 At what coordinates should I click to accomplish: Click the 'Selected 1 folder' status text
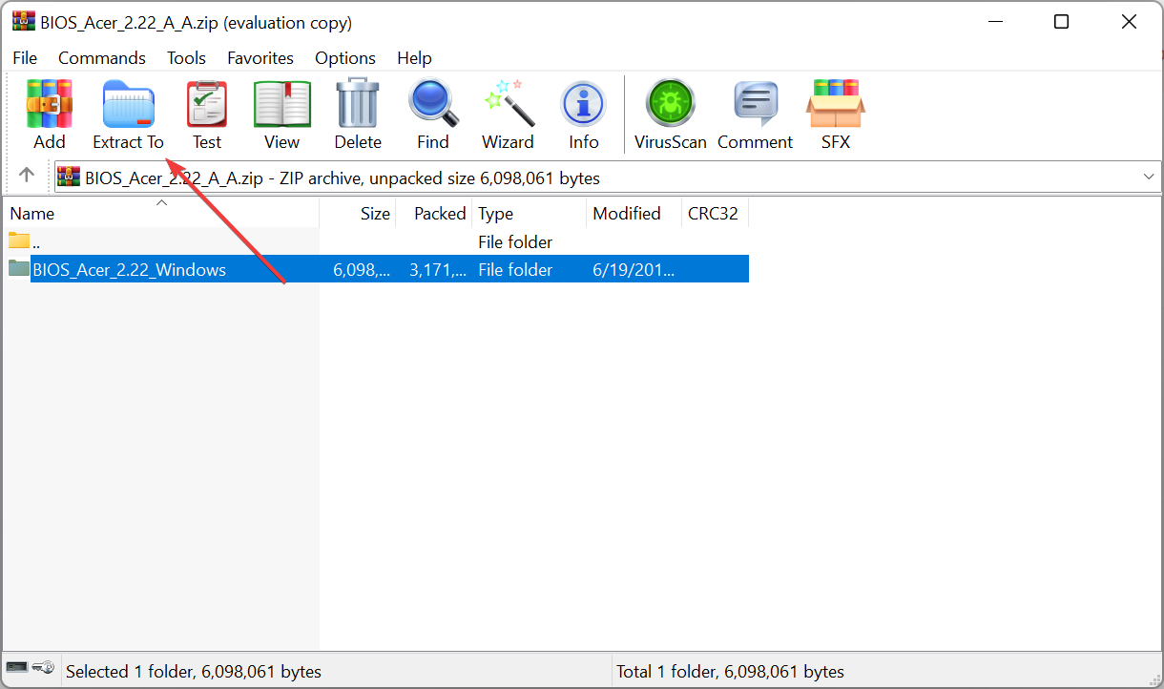194,672
